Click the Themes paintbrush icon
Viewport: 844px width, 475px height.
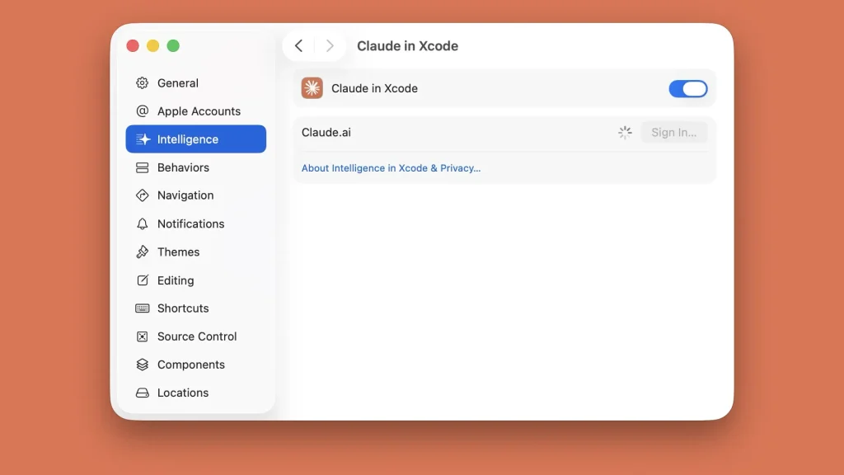pos(143,252)
